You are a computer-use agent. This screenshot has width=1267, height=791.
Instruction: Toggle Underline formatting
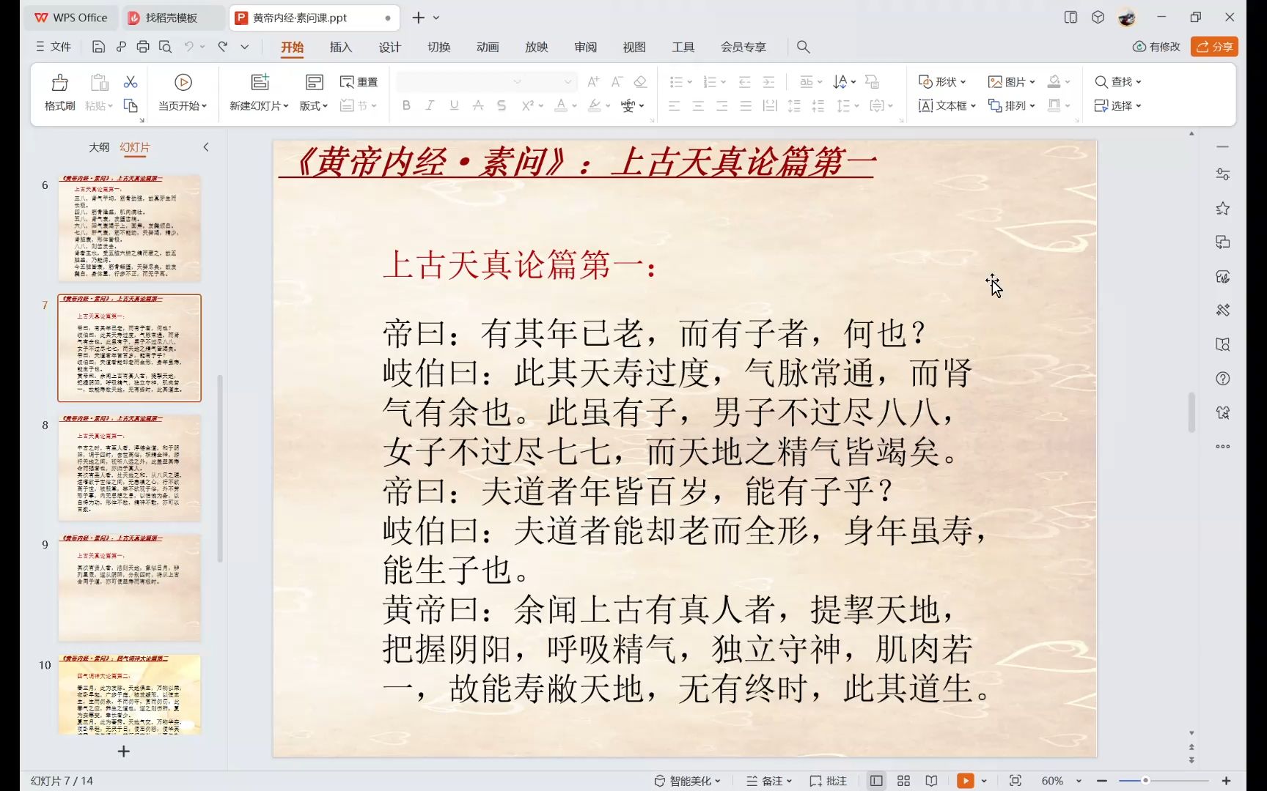tap(454, 105)
